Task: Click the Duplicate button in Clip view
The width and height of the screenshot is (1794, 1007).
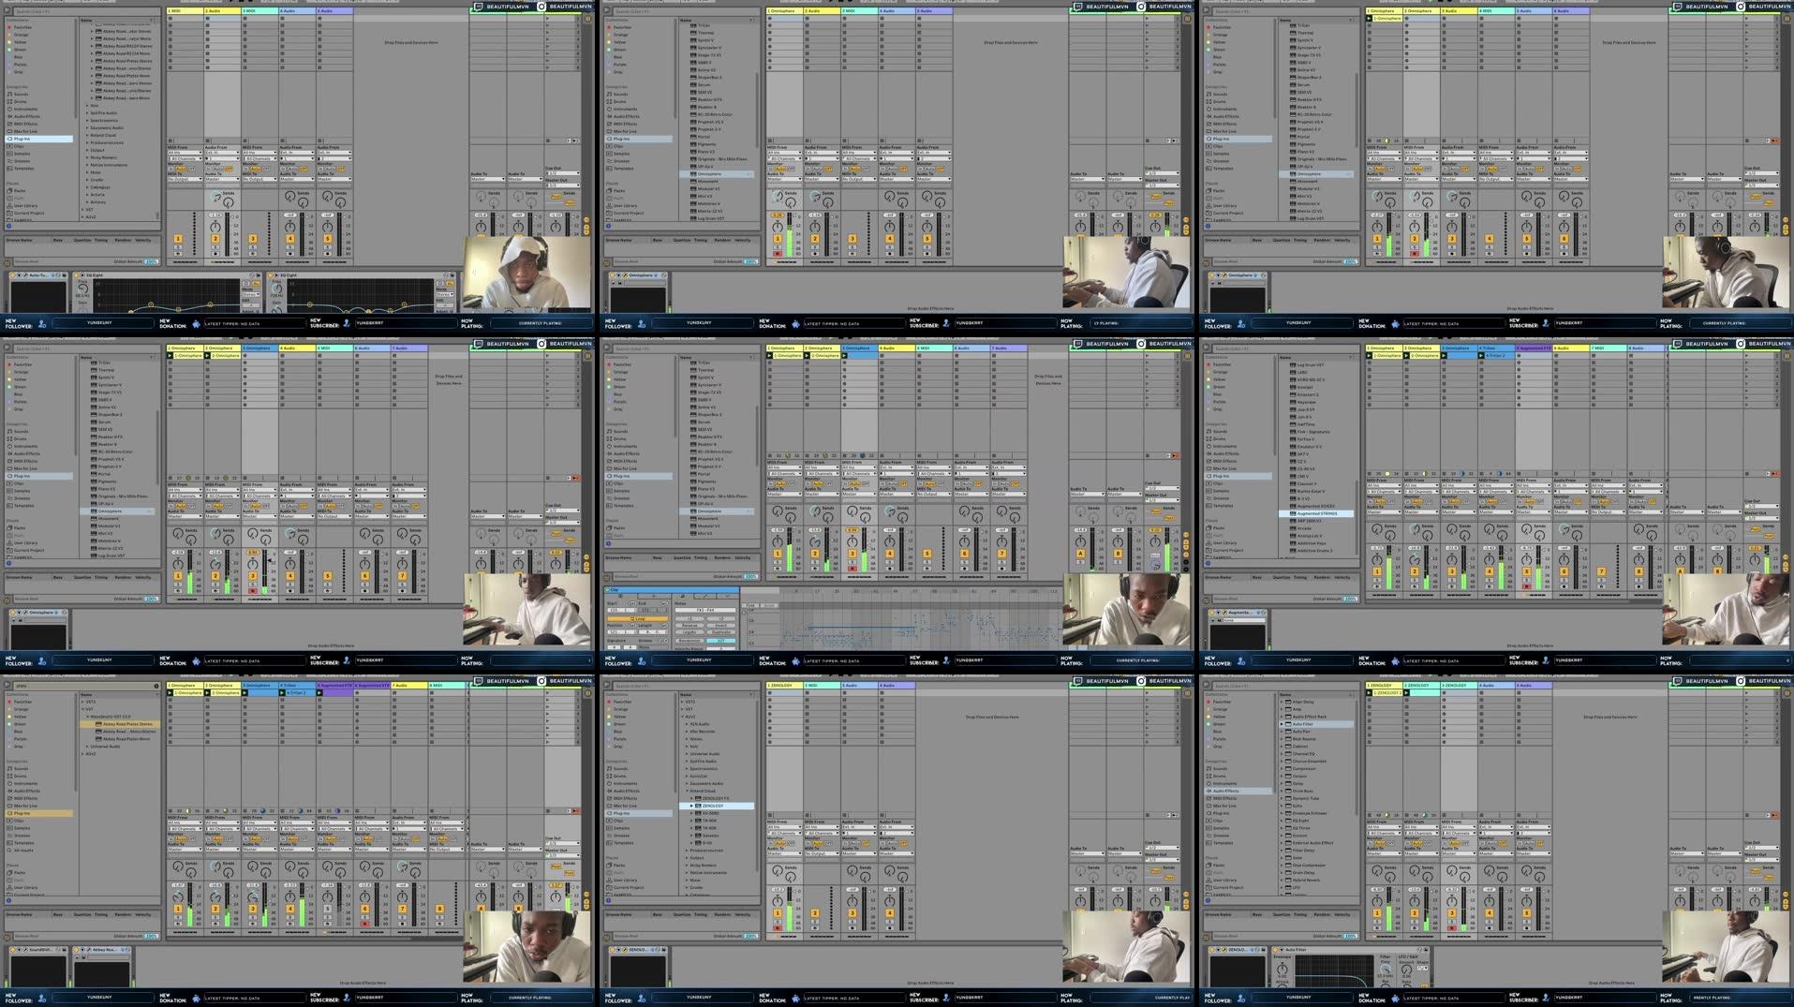Action: pos(721,632)
